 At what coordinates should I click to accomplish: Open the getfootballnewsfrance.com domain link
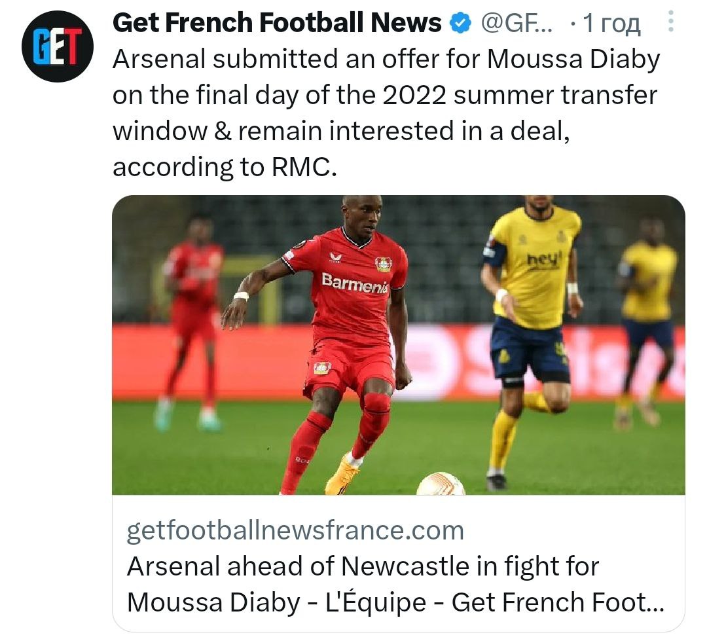click(x=295, y=530)
